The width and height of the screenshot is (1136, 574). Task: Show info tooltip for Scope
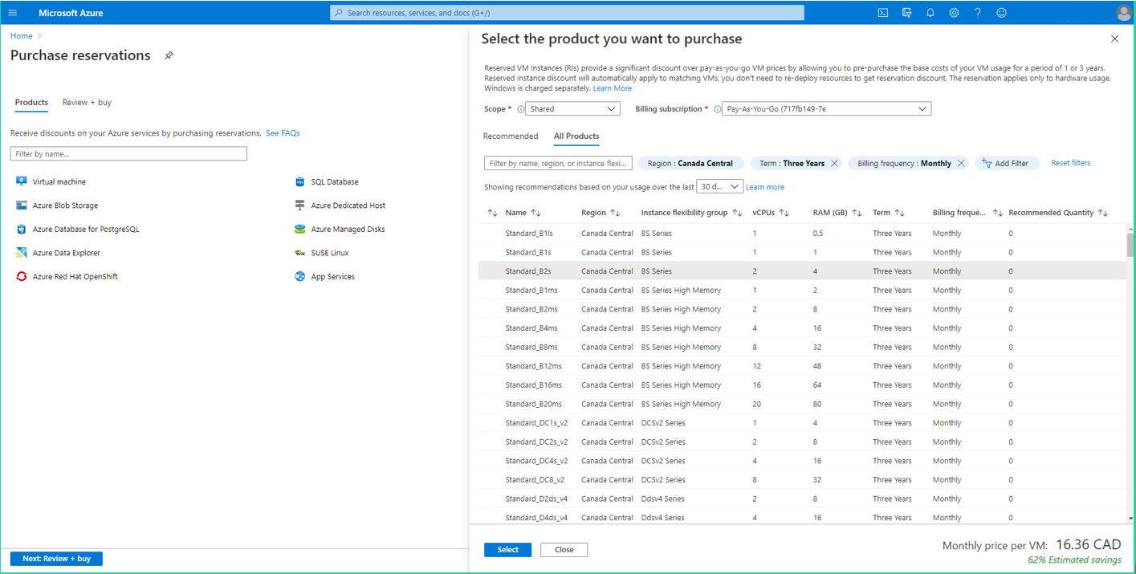click(x=520, y=109)
